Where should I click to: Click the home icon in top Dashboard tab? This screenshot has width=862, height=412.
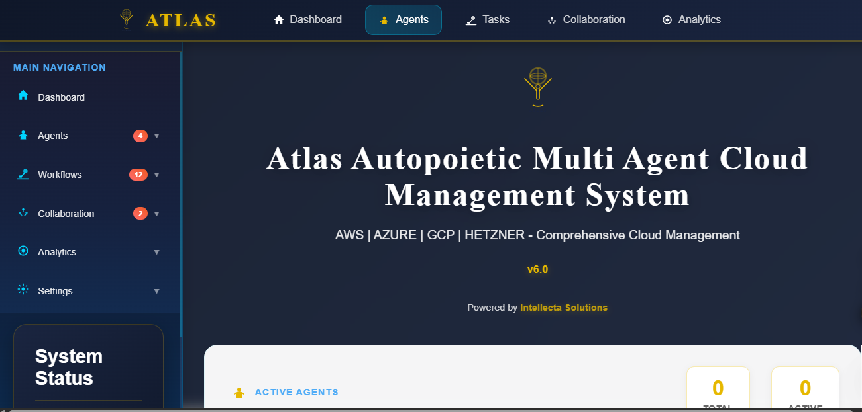(x=279, y=20)
